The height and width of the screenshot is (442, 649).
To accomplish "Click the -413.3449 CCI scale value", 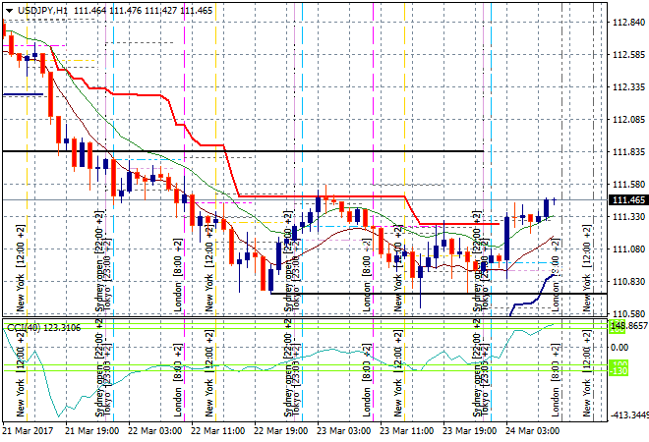I will [629, 414].
